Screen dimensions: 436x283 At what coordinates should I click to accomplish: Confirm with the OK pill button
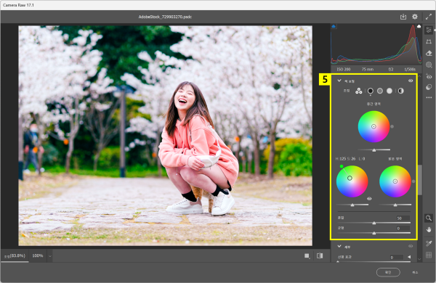pyautogui.click(x=388, y=272)
